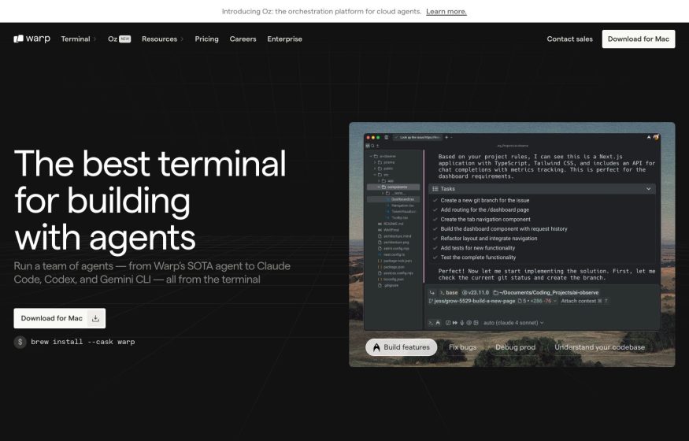Viewport: 689px width, 441px height.
Task: Click Download for Mac beside Contact sales
Action: click(639, 39)
